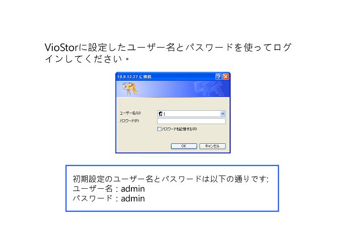Dismiss the dialog with the キャンセル button

click(212, 146)
